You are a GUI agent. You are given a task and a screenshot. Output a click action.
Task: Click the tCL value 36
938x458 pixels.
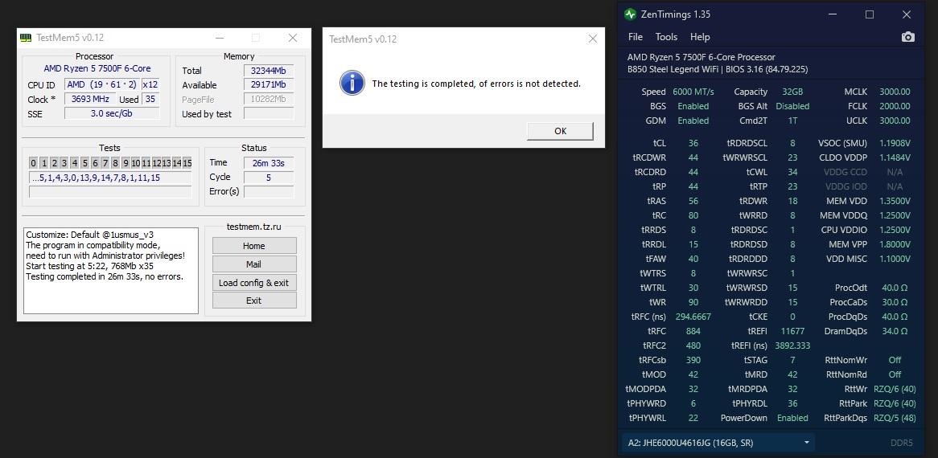click(x=693, y=143)
